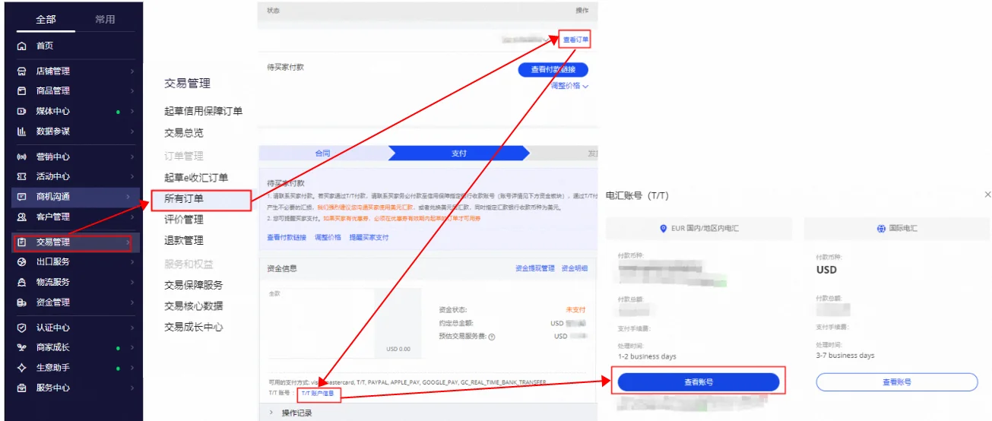Screen dimensions: 992x421
Task: Expand the 客户管理 submenu arrow
Action: 132,217
